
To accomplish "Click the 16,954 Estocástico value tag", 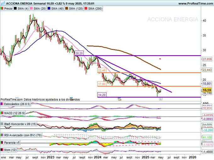I will pyautogui.click(x=207, y=108).
